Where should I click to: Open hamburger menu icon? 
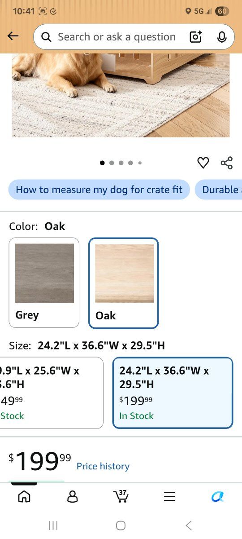pos(169,496)
